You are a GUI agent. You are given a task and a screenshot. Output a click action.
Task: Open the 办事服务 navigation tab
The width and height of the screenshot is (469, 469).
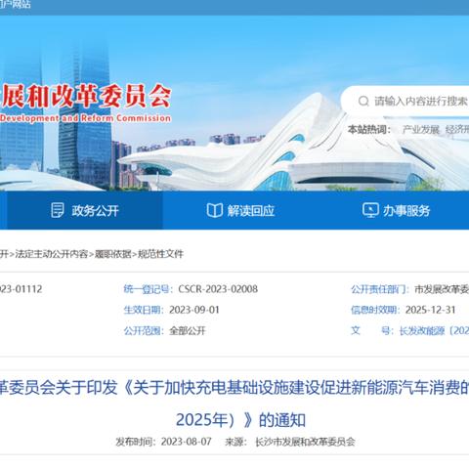(397, 210)
